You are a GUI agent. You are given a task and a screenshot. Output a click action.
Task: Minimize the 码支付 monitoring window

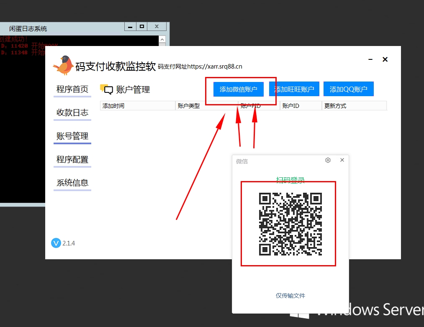(370, 60)
